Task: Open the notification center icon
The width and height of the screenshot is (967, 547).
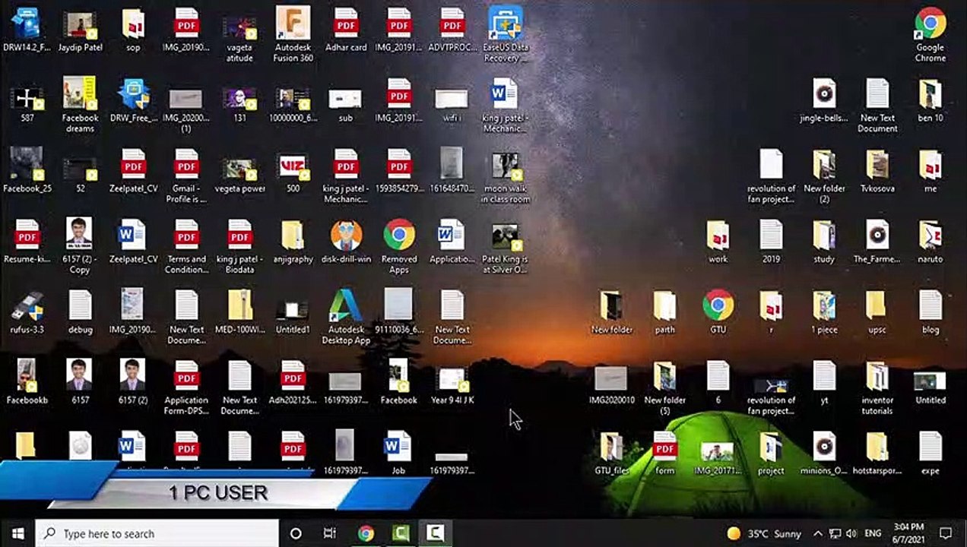Action: tap(946, 533)
